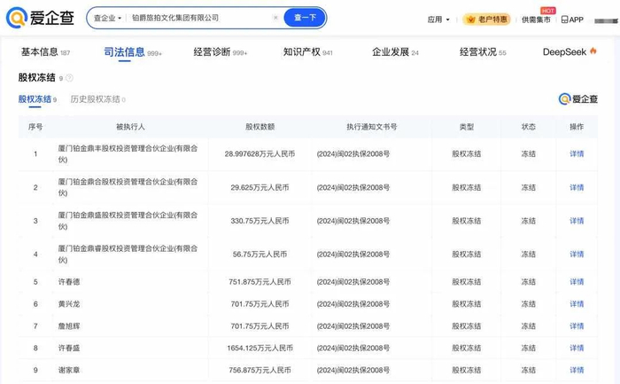Click the amount 29.625万元人民币
Screen dimensions: 620x384
pyautogui.click(x=260, y=188)
